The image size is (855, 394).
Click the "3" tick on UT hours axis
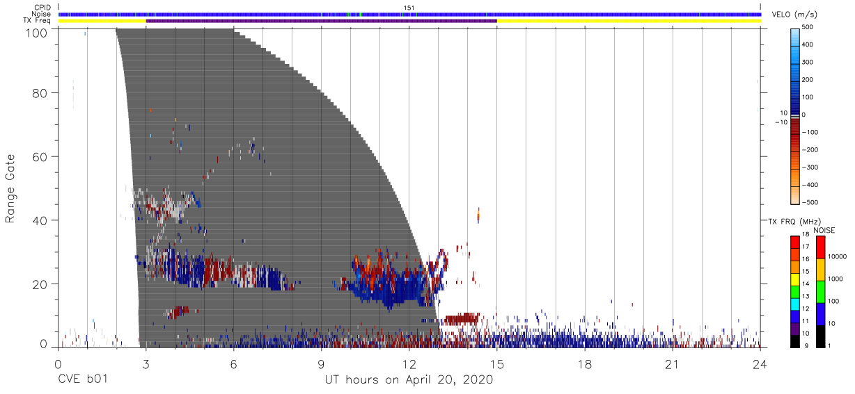coord(146,365)
